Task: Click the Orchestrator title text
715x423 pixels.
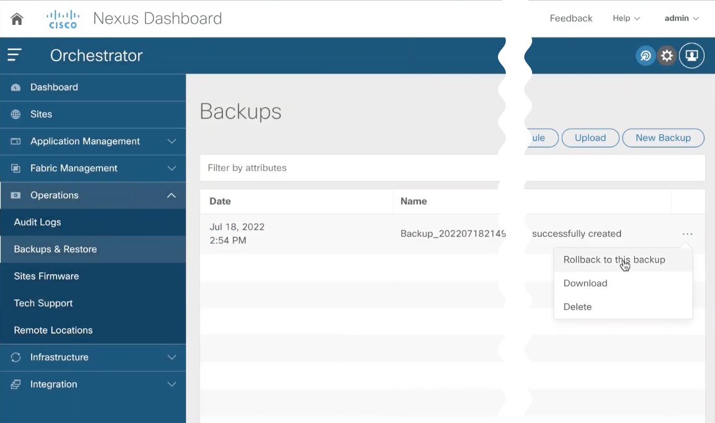Action: point(96,56)
